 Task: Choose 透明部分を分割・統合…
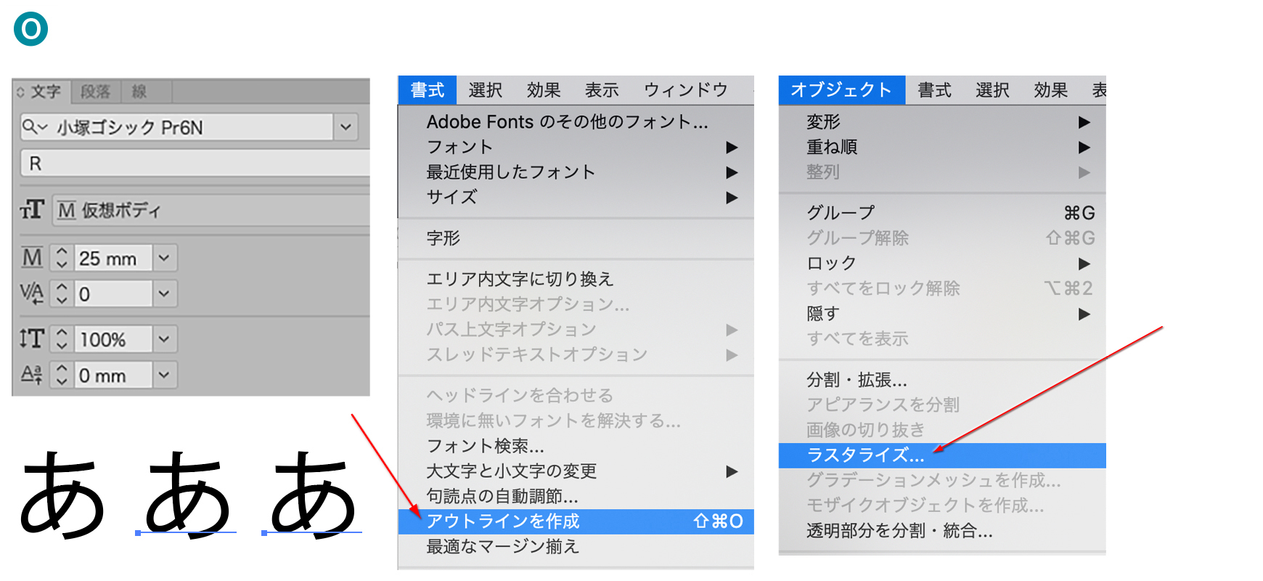(x=942, y=531)
